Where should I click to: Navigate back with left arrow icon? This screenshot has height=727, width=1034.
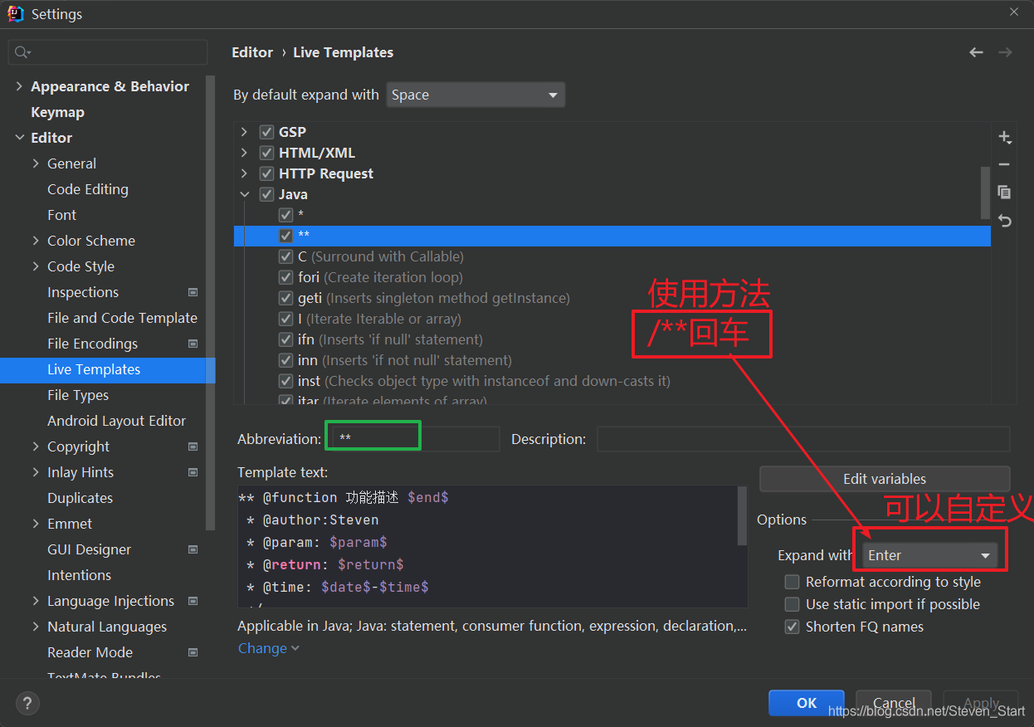(976, 52)
